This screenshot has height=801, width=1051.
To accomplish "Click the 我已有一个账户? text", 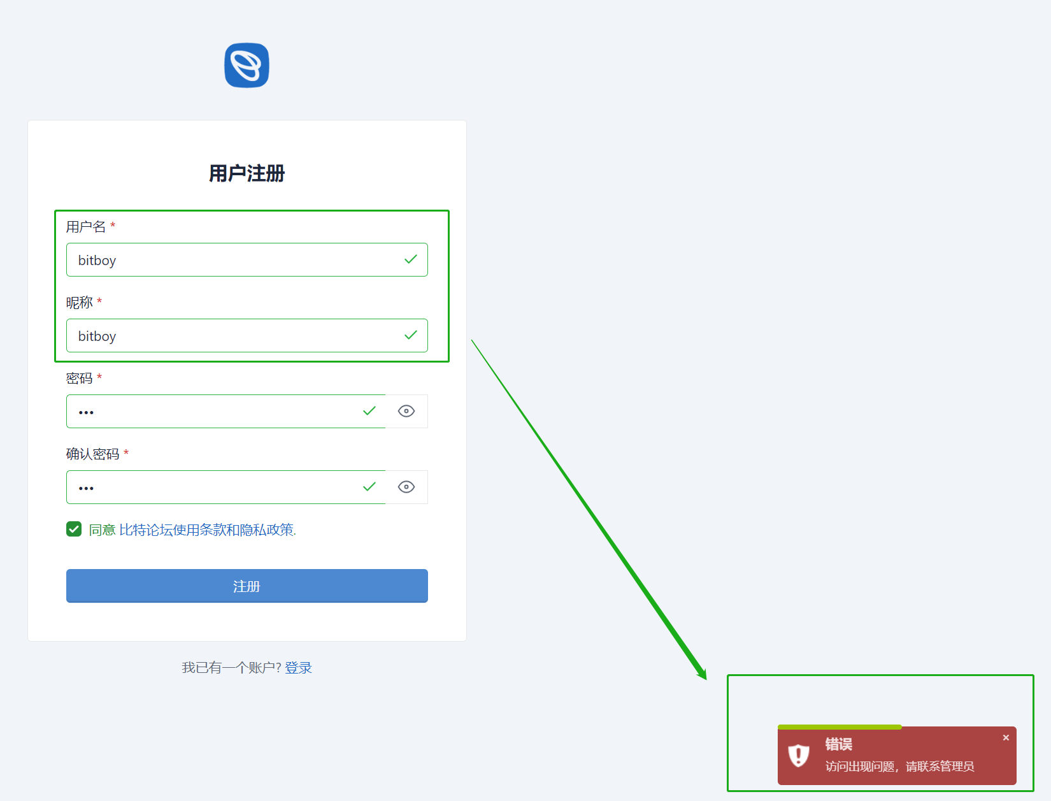I will coord(231,667).
